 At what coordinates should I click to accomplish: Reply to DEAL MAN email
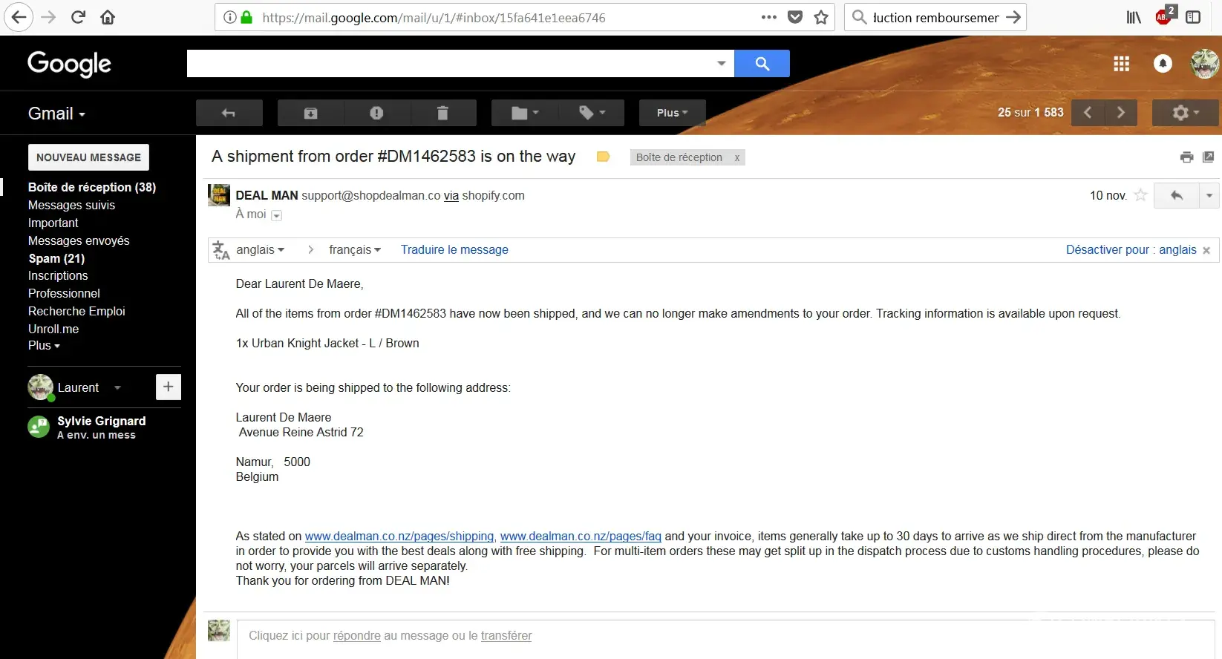coord(1176,195)
